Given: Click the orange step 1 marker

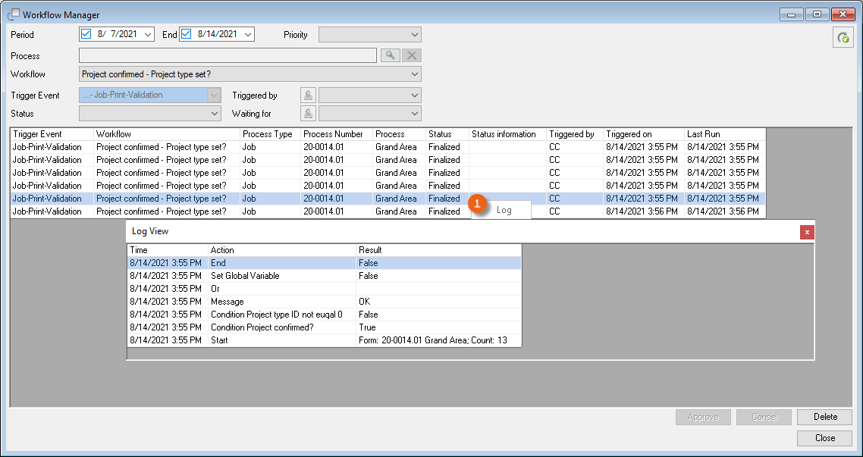Looking at the screenshot, I should (477, 205).
